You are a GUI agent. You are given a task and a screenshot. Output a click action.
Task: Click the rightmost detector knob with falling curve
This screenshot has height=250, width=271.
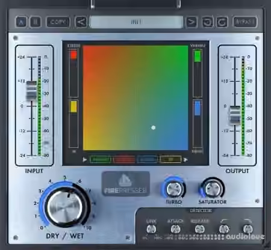pos(248,230)
